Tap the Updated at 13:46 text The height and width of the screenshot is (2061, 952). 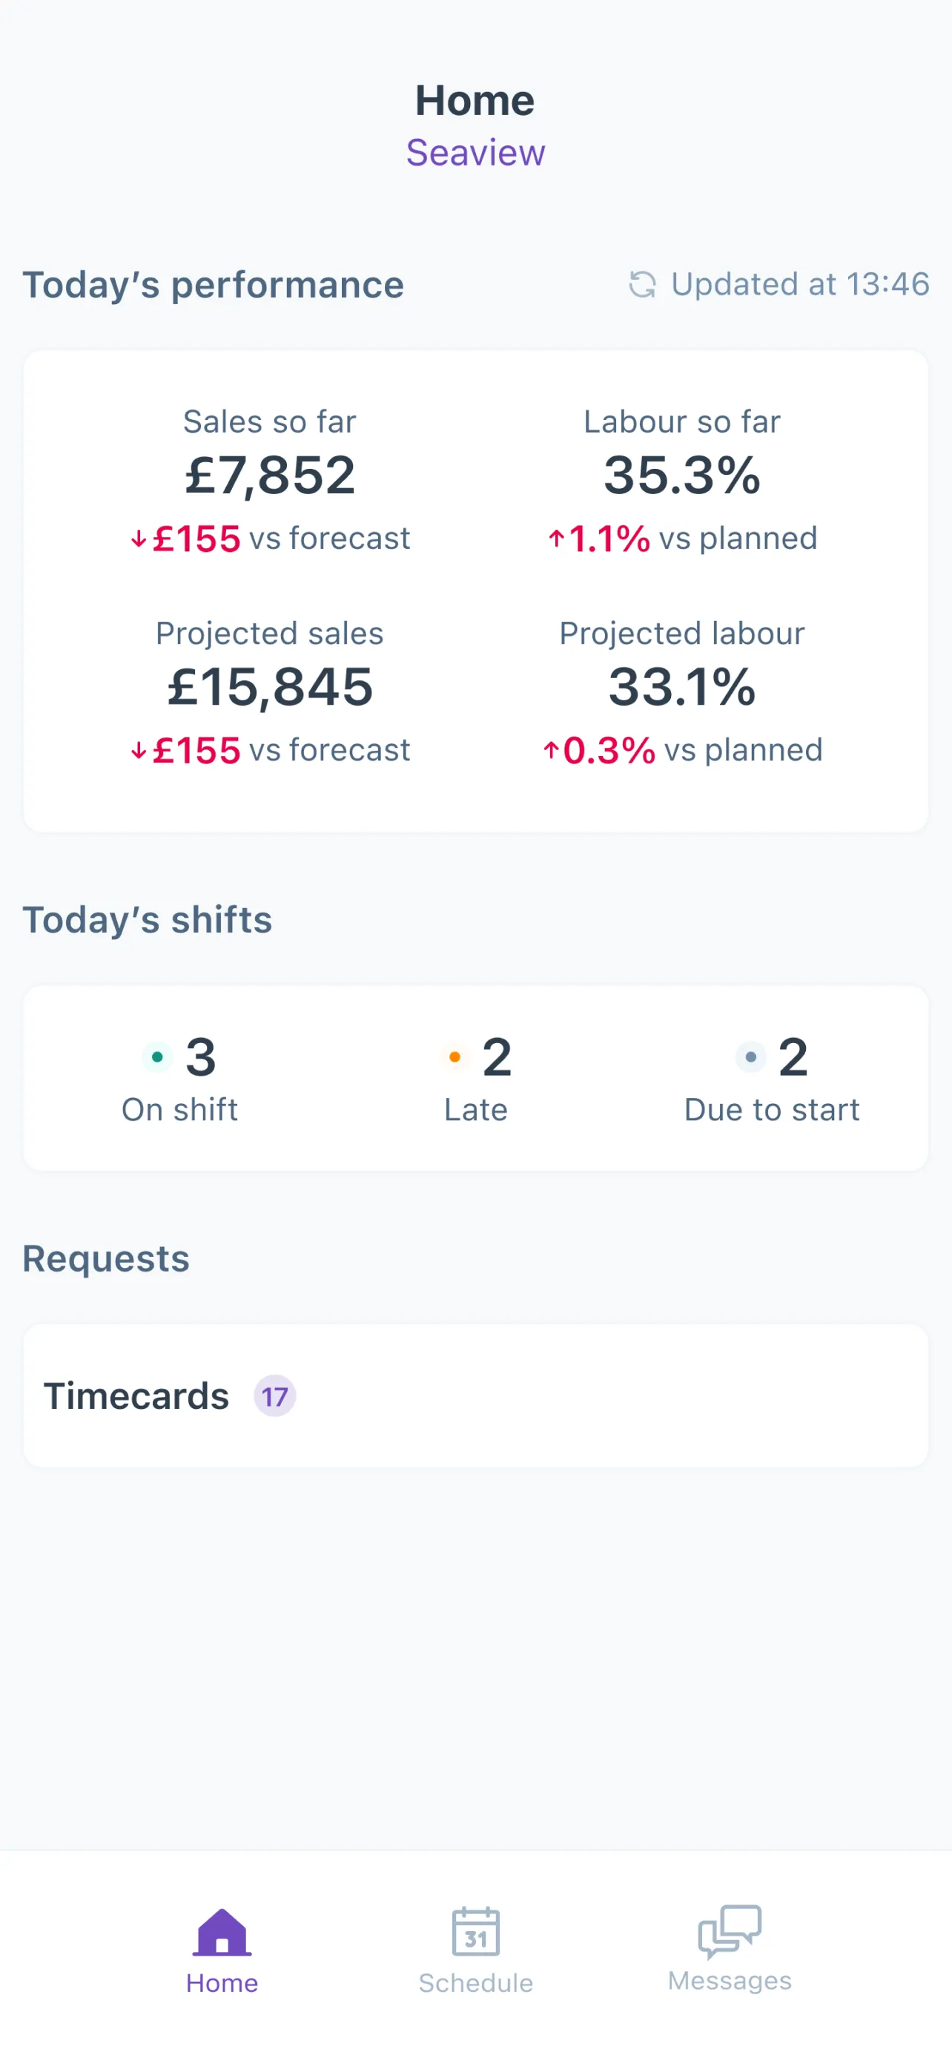pos(800,284)
